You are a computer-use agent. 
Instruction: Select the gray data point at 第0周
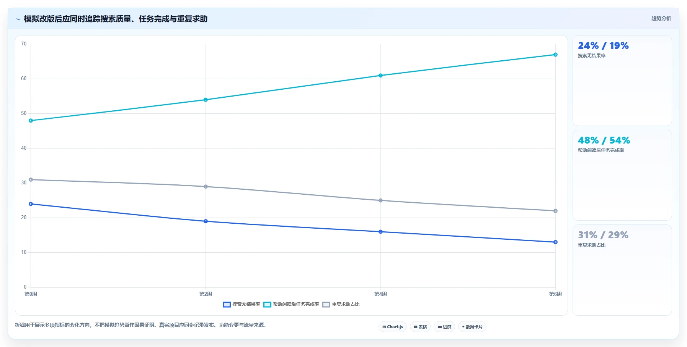(31, 179)
